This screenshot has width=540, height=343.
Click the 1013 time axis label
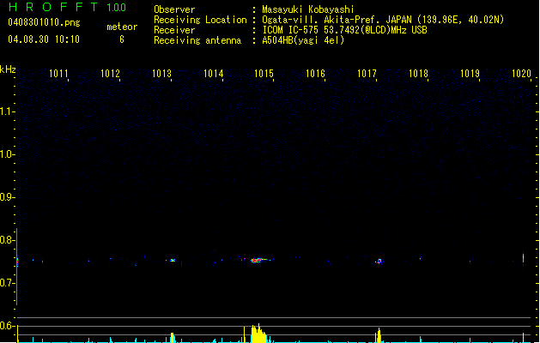pos(161,74)
